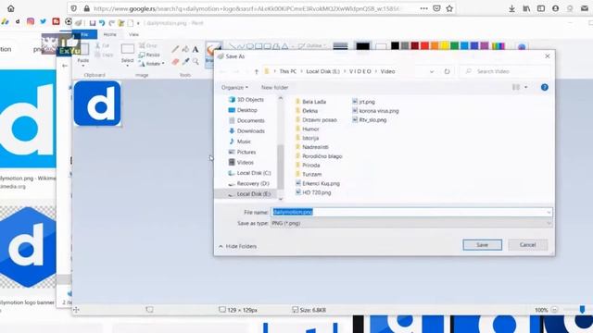The image size is (593, 333).
Task: Select Downloads in the navigation tree
Action: tap(246, 131)
